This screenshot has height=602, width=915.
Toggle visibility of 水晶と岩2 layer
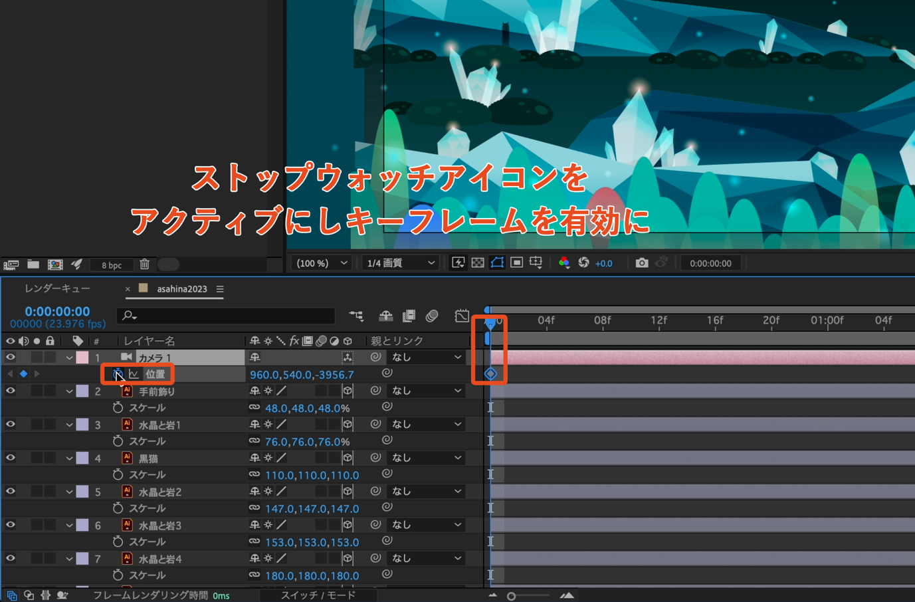10,491
